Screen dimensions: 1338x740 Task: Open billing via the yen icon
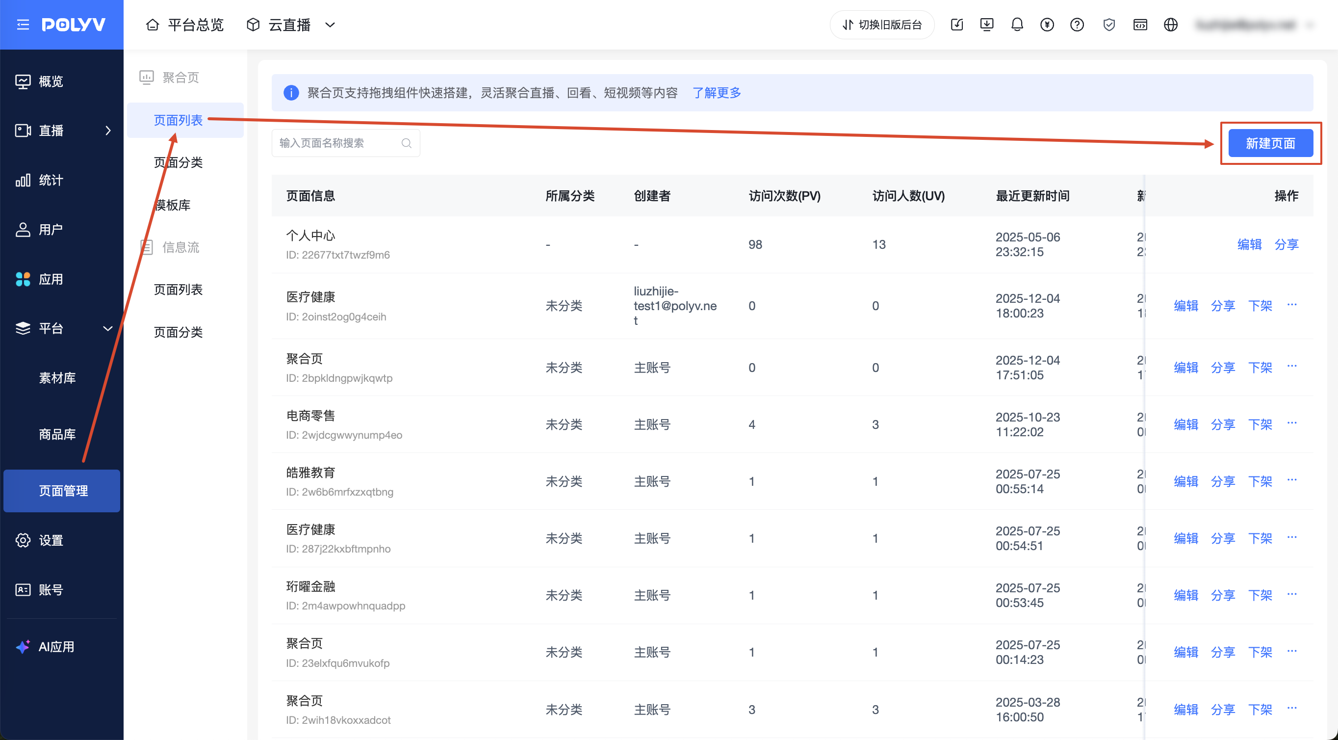point(1047,25)
